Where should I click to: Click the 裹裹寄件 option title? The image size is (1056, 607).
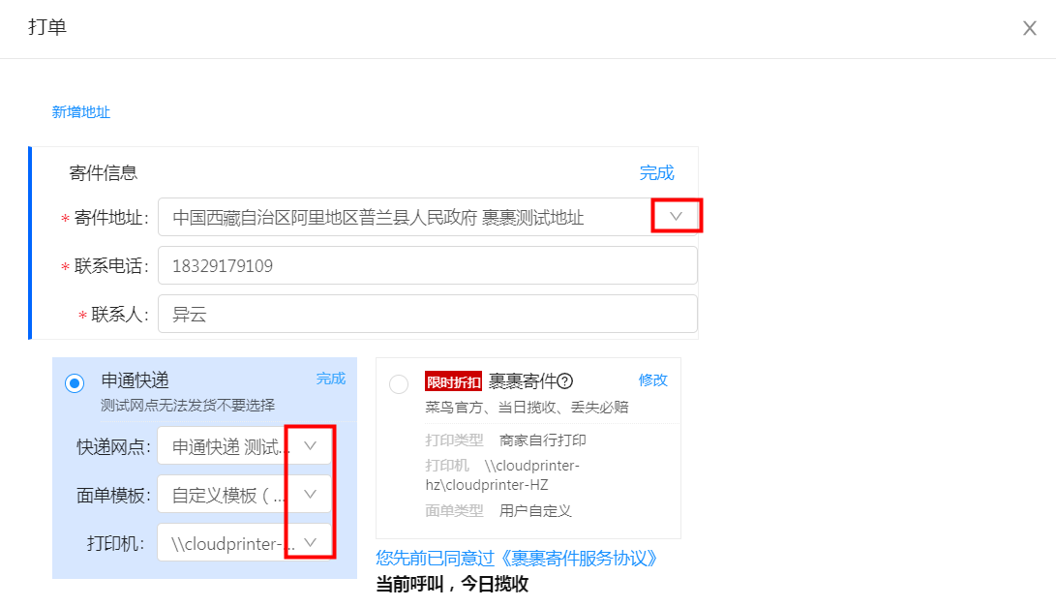[x=522, y=380]
